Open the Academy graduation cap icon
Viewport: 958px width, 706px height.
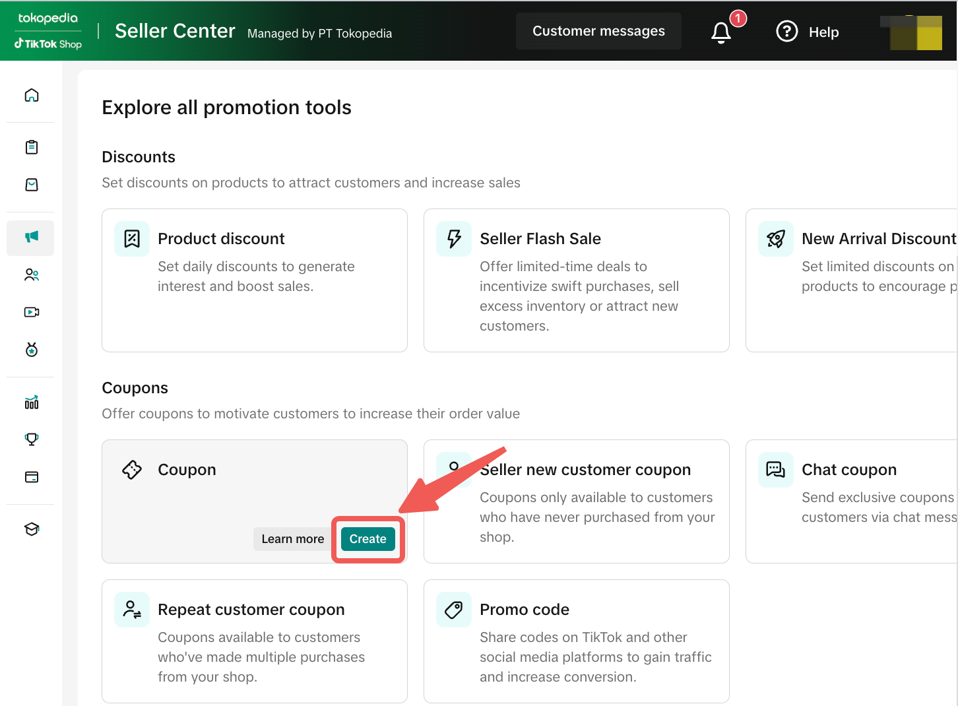(x=31, y=529)
